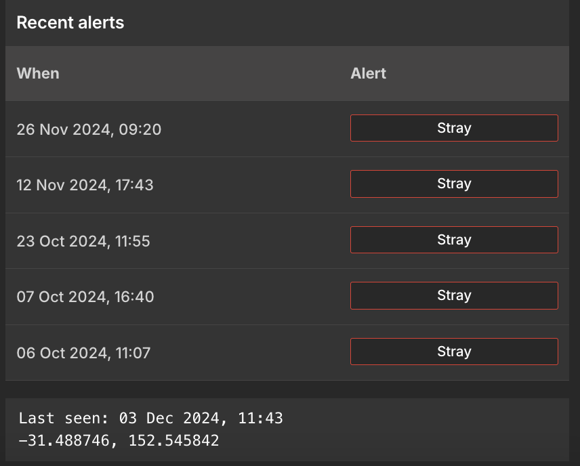This screenshot has height=466, width=580.
Task: Click the Stray alert from 06 Oct 2024
Action: 454,352
